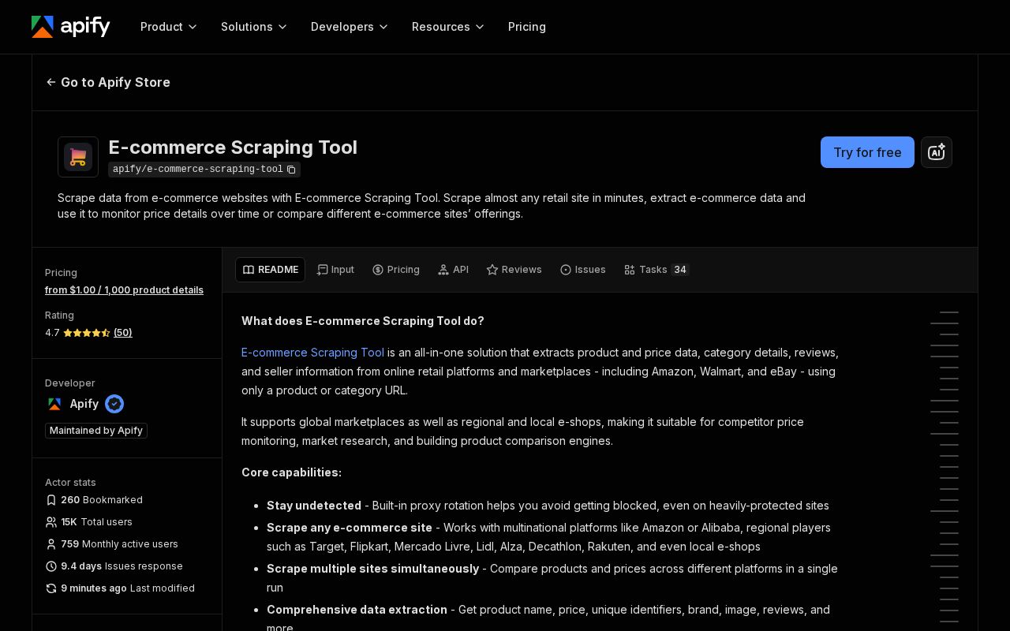This screenshot has width=1010, height=631.
Task: Open the Issues tab
Action: [583, 270]
